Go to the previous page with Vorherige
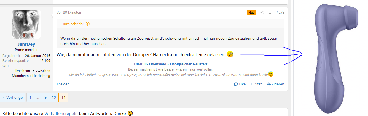368x116 pixels. point(13,97)
